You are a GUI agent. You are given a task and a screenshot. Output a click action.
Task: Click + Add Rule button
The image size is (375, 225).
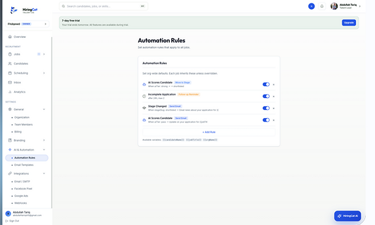click(209, 132)
